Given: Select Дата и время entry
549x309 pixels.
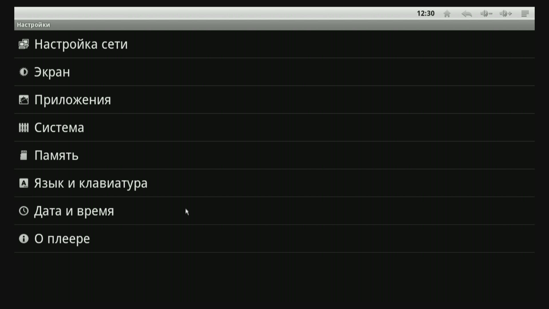Looking at the screenshot, I should [74, 211].
